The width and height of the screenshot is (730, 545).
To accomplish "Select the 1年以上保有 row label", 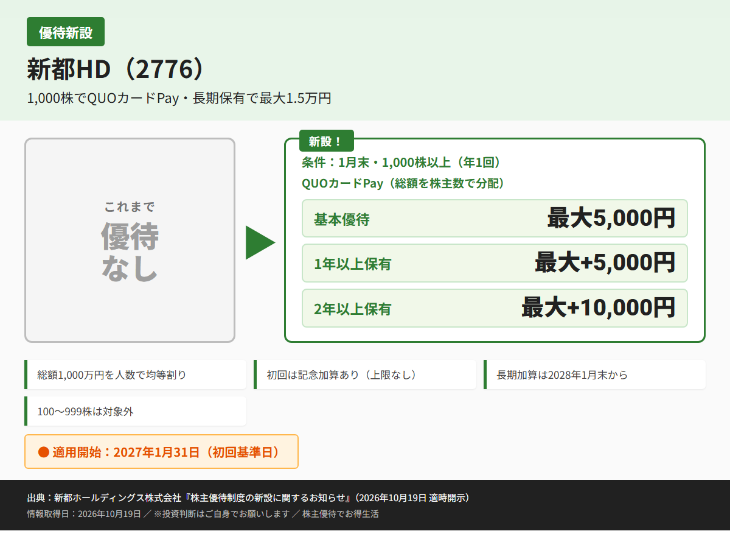I will [353, 264].
